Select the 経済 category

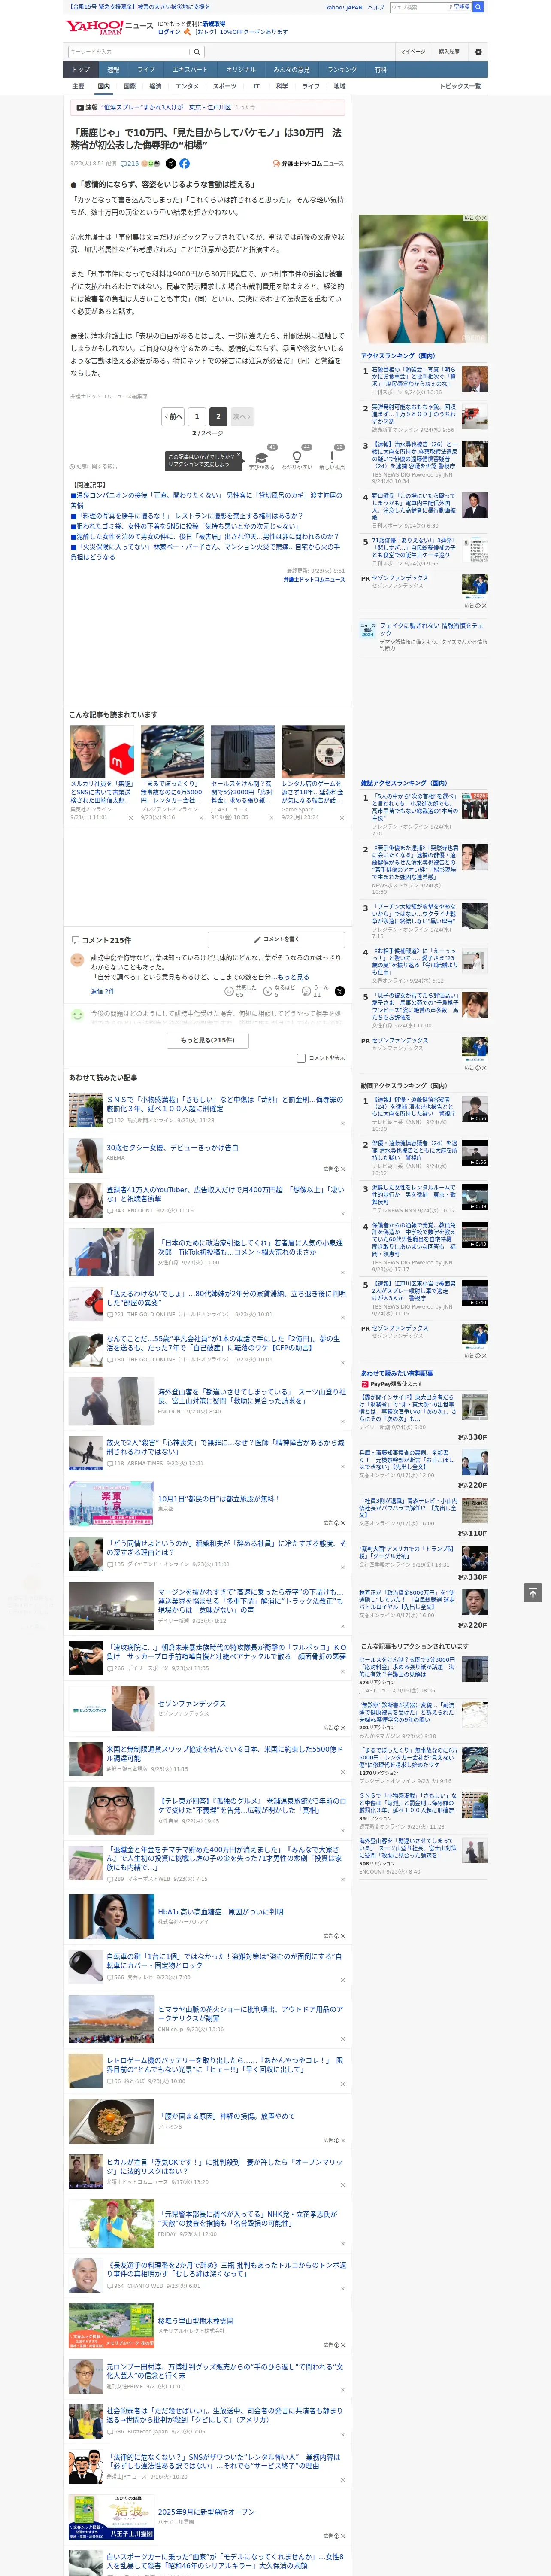click(x=155, y=86)
